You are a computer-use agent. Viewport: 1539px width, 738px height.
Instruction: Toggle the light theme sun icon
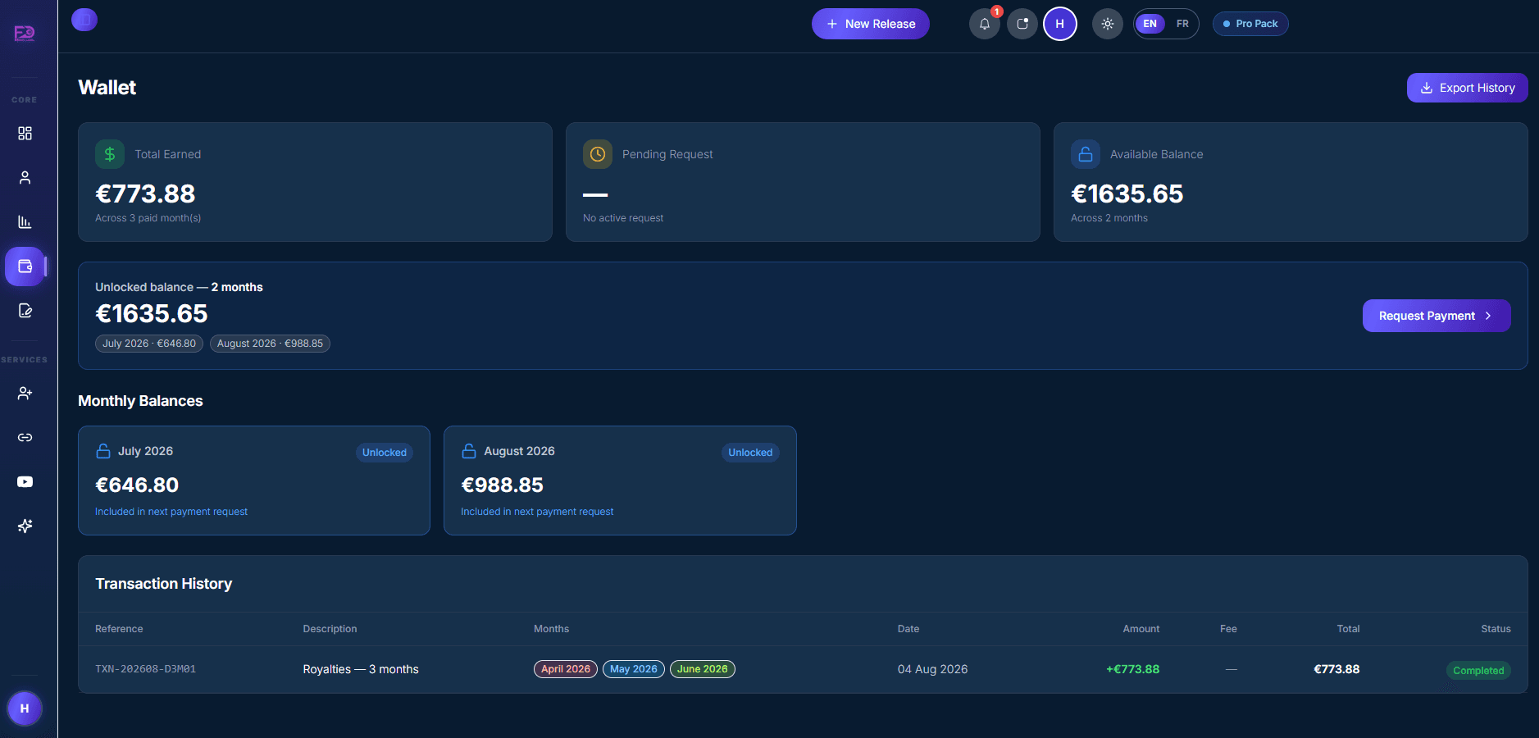pyautogui.click(x=1108, y=24)
